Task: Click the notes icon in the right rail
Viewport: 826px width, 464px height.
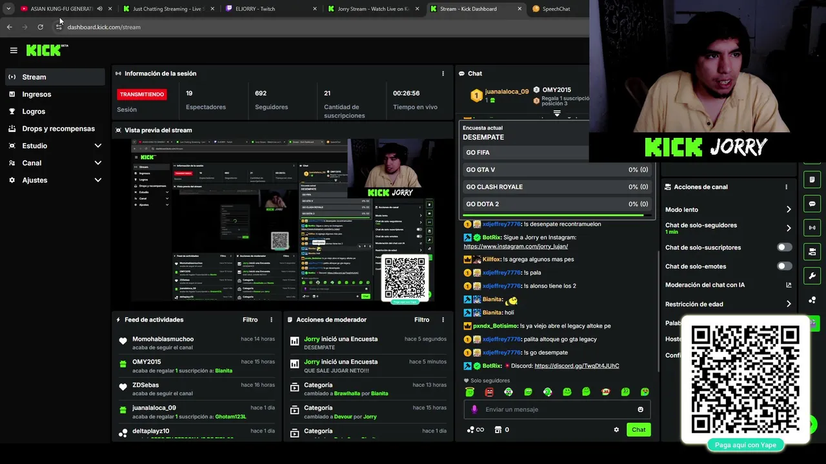Action: tap(812, 179)
